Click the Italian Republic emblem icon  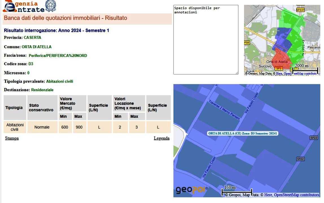[51, 6]
